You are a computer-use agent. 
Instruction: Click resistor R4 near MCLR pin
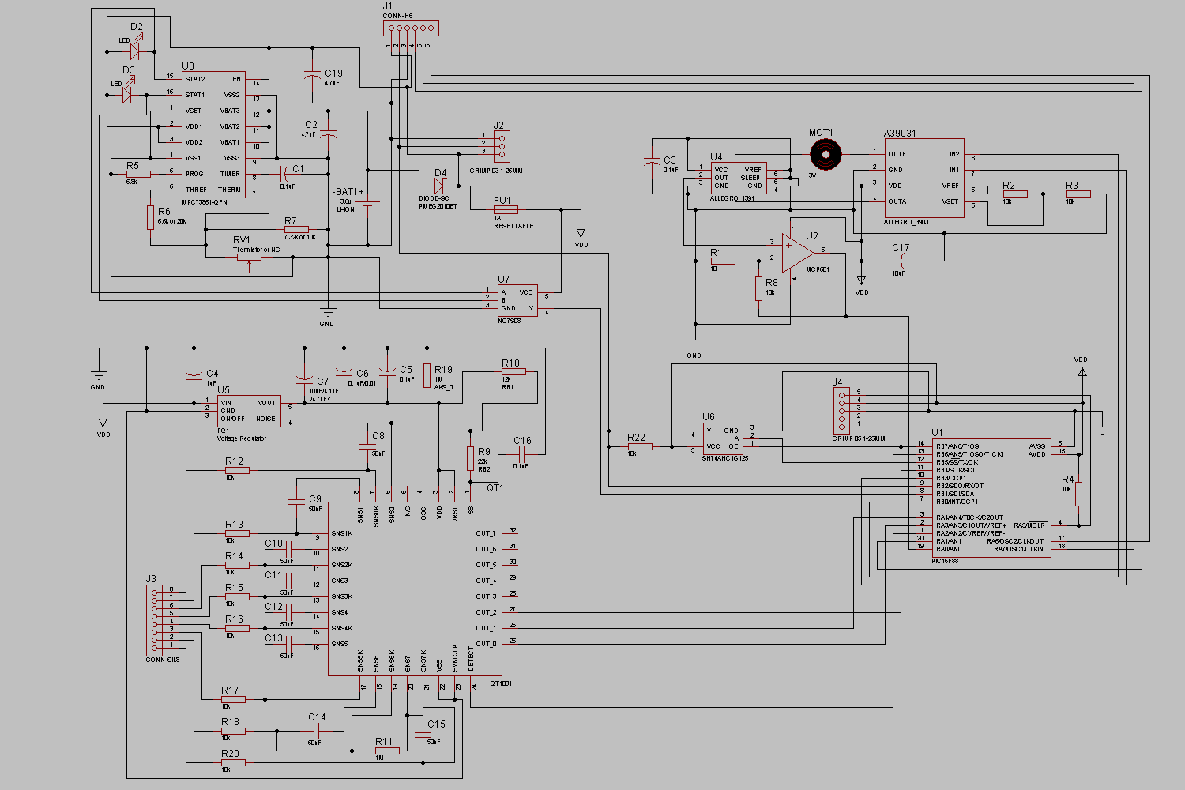pyautogui.click(x=1078, y=494)
